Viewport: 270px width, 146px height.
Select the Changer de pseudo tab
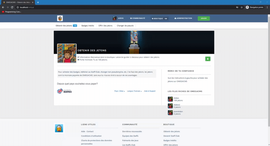tap(125, 26)
